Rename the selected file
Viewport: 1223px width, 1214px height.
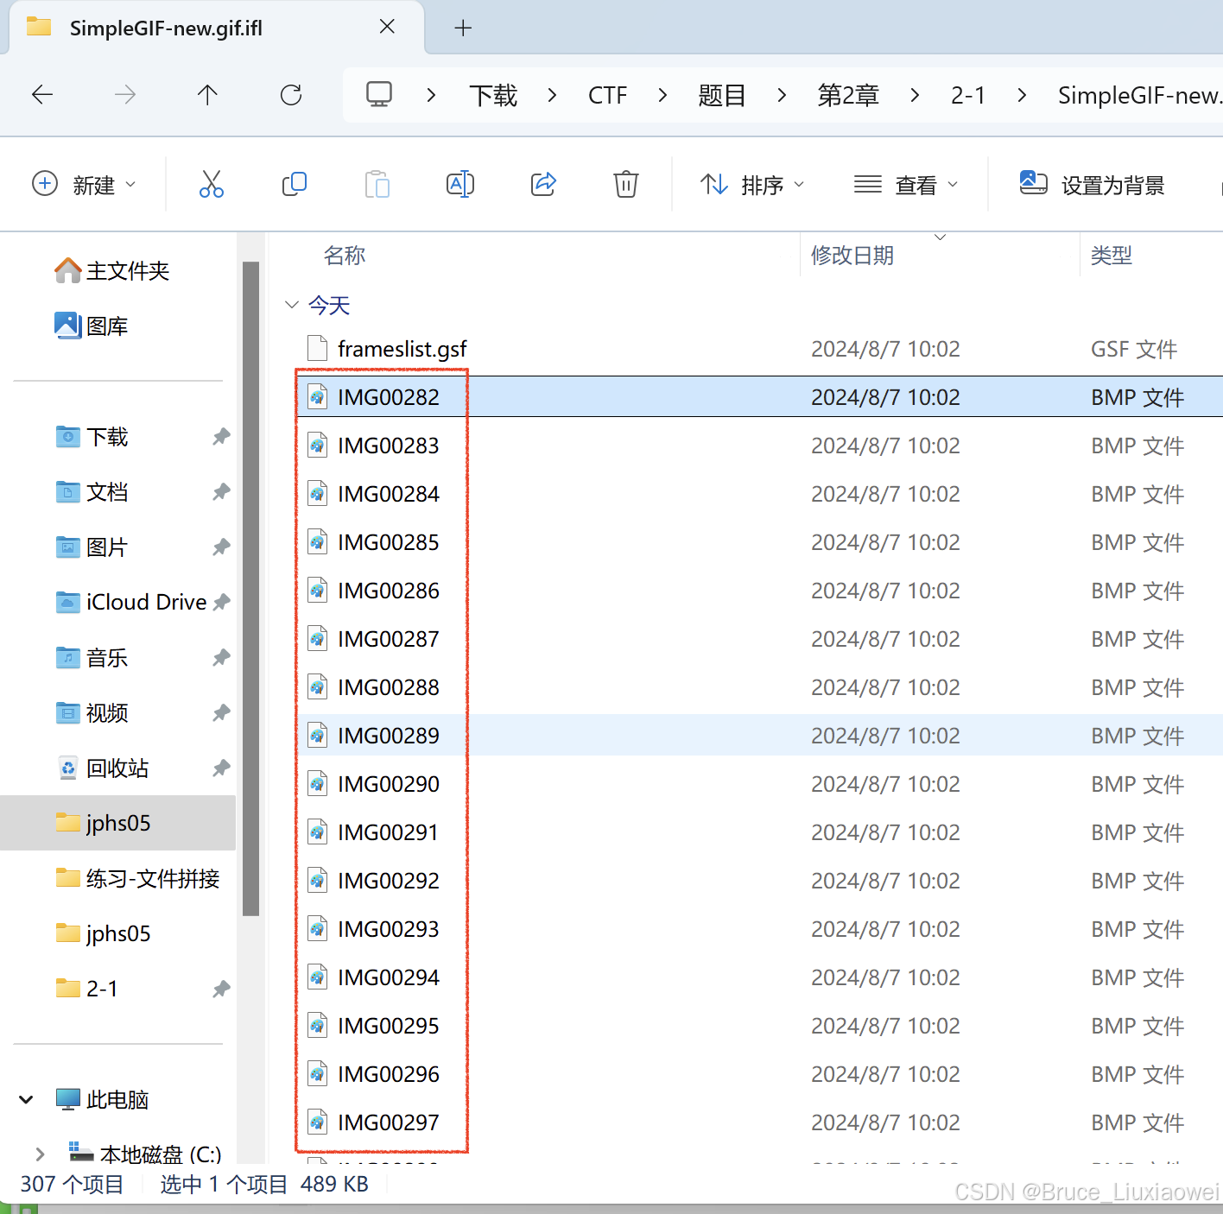pyautogui.click(x=460, y=184)
